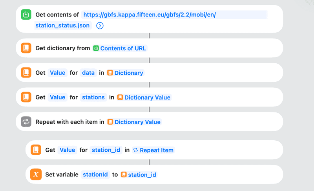Edit the stations key field

click(93, 97)
